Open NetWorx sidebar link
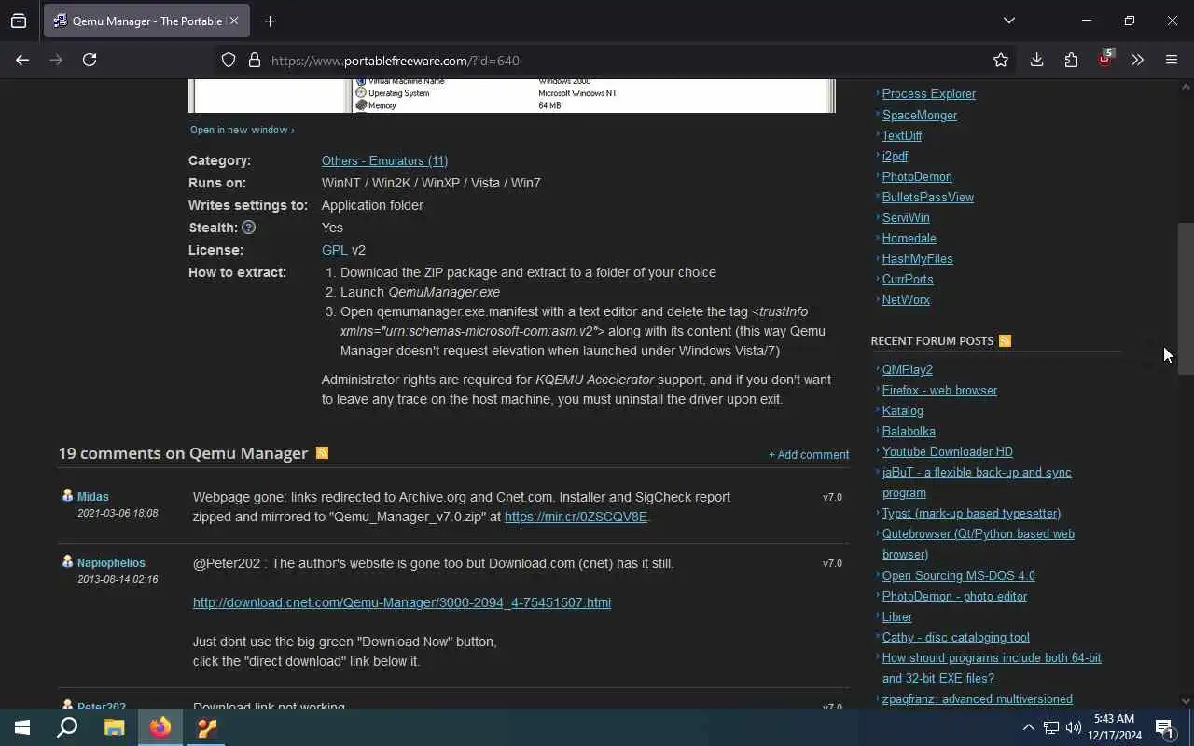 (x=906, y=299)
